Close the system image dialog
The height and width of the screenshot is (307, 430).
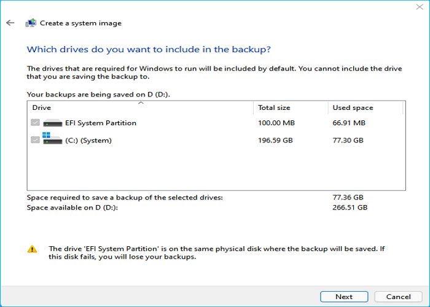point(420,7)
